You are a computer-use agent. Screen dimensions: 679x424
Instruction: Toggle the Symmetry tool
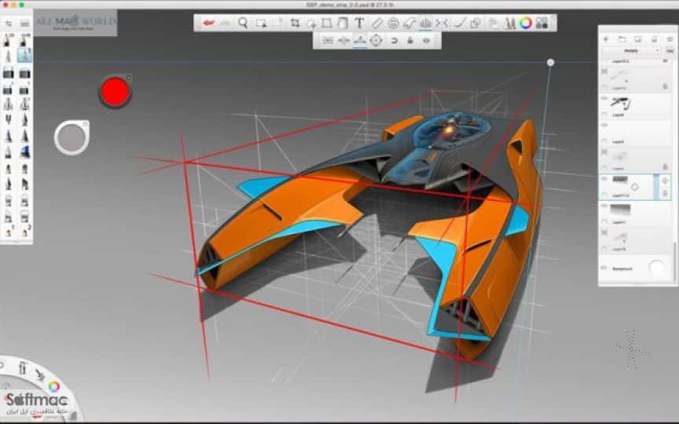pyautogui.click(x=442, y=24)
